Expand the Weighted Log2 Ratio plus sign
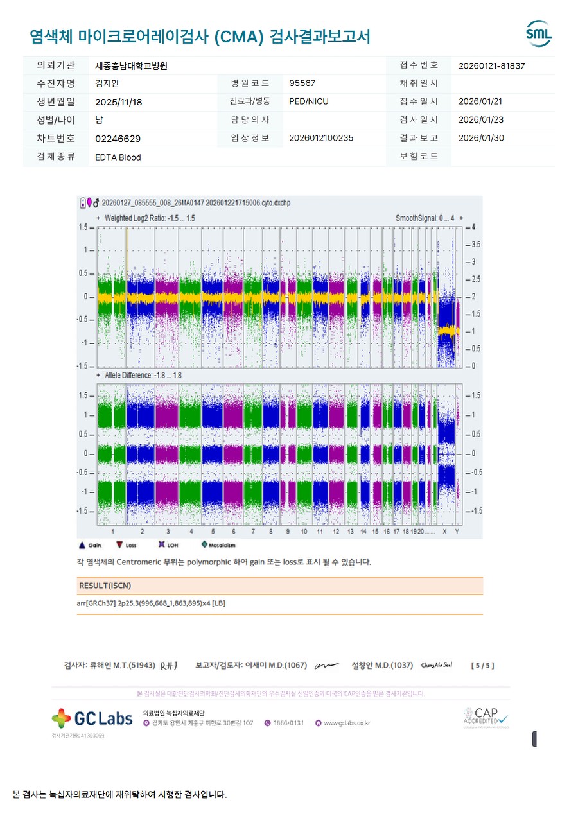The width and height of the screenshot is (578, 816). 98,218
